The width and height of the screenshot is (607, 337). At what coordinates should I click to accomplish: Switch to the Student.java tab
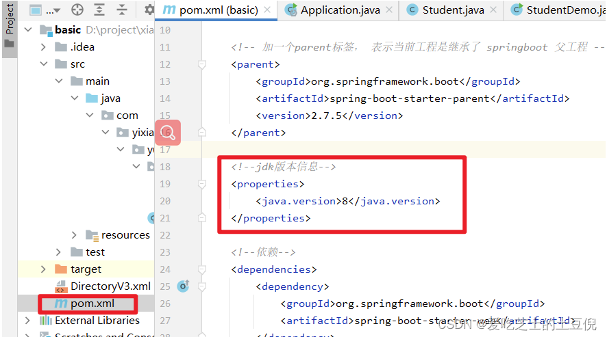451,10
